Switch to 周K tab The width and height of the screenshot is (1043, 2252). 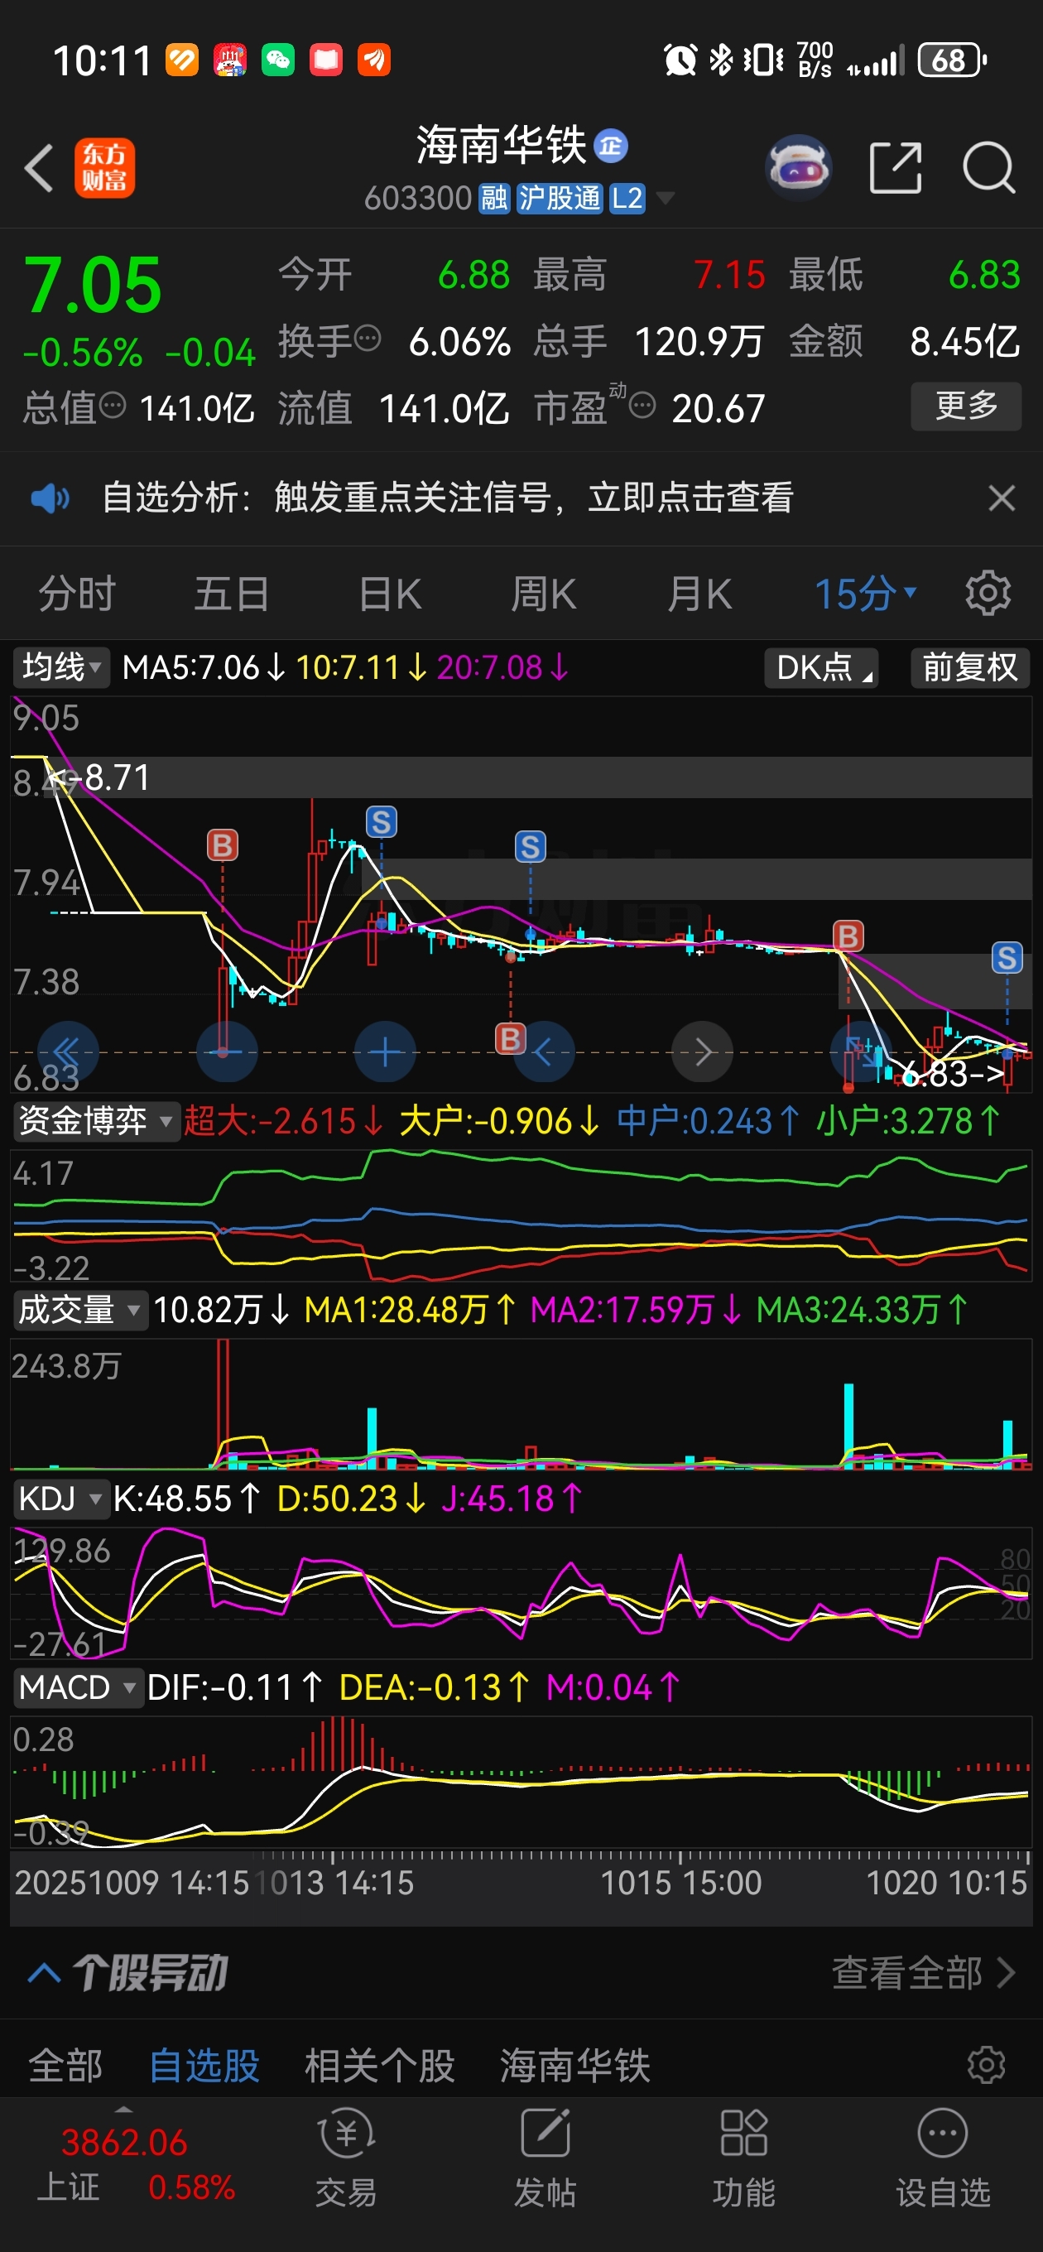tap(543, 594)
